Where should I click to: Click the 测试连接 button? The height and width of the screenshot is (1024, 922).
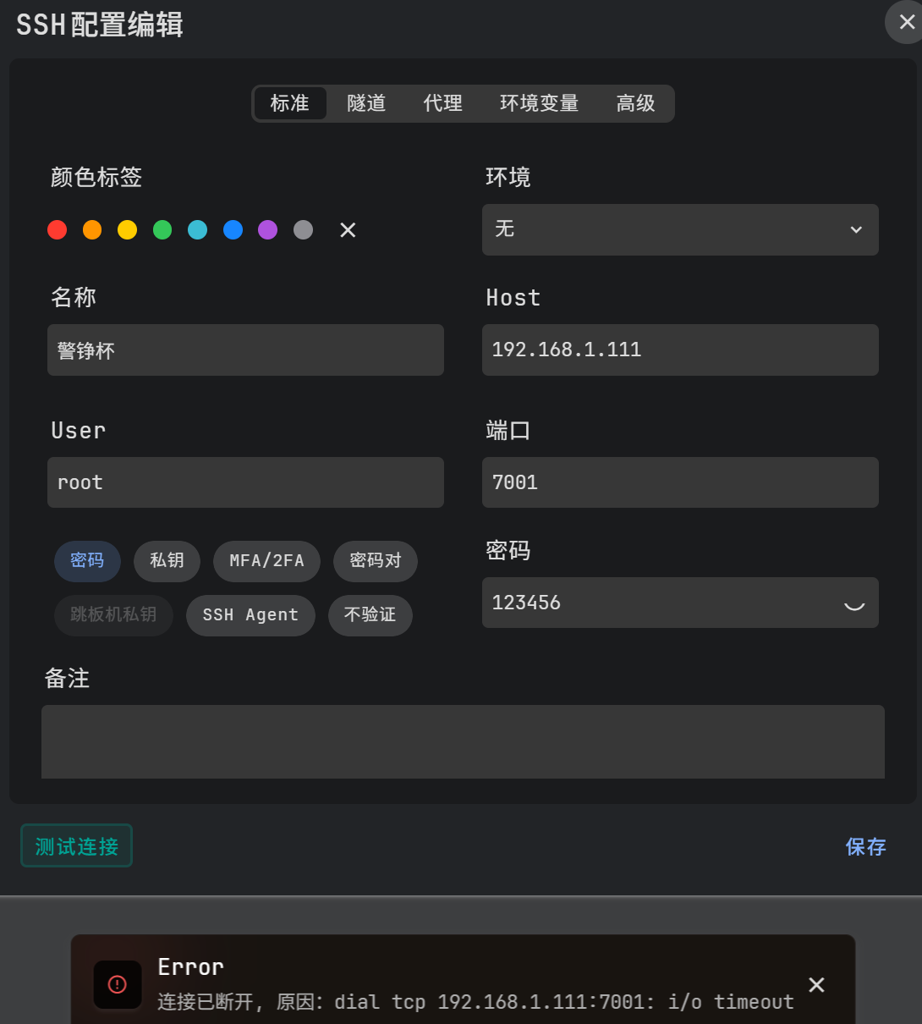click(x=77, y=846)
